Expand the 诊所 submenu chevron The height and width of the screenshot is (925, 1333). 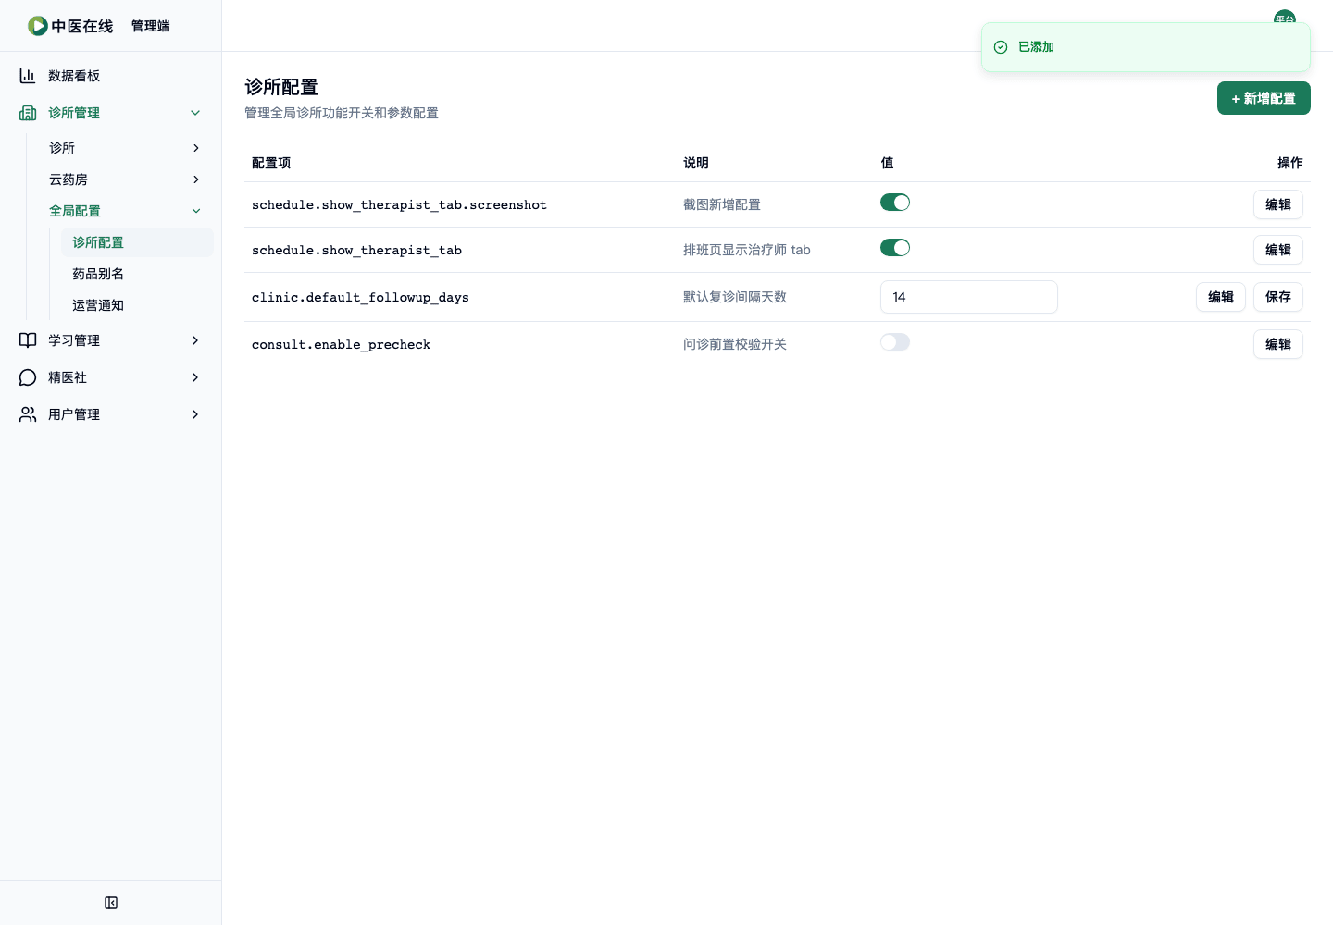tap(195, 148)
